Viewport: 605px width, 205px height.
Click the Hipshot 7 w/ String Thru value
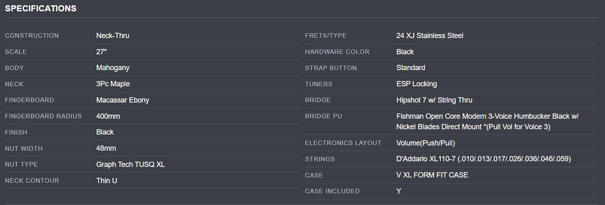point(434,100)
